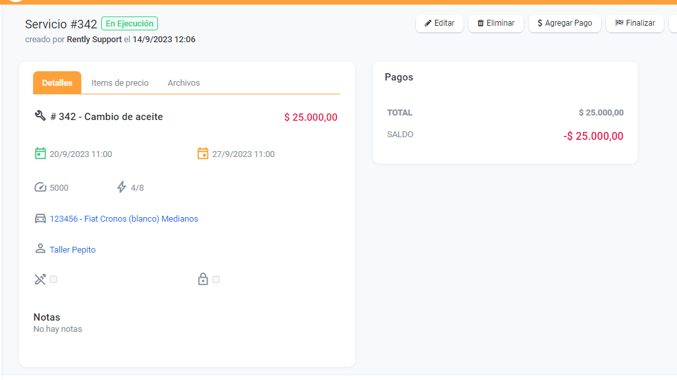This screenshot has width=677, height=380.
Task: Finish the service with Finalizar
Action: [x=635, y=23]
